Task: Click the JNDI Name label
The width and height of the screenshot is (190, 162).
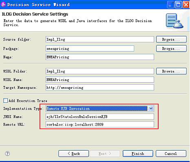Action: pos(13,117)
